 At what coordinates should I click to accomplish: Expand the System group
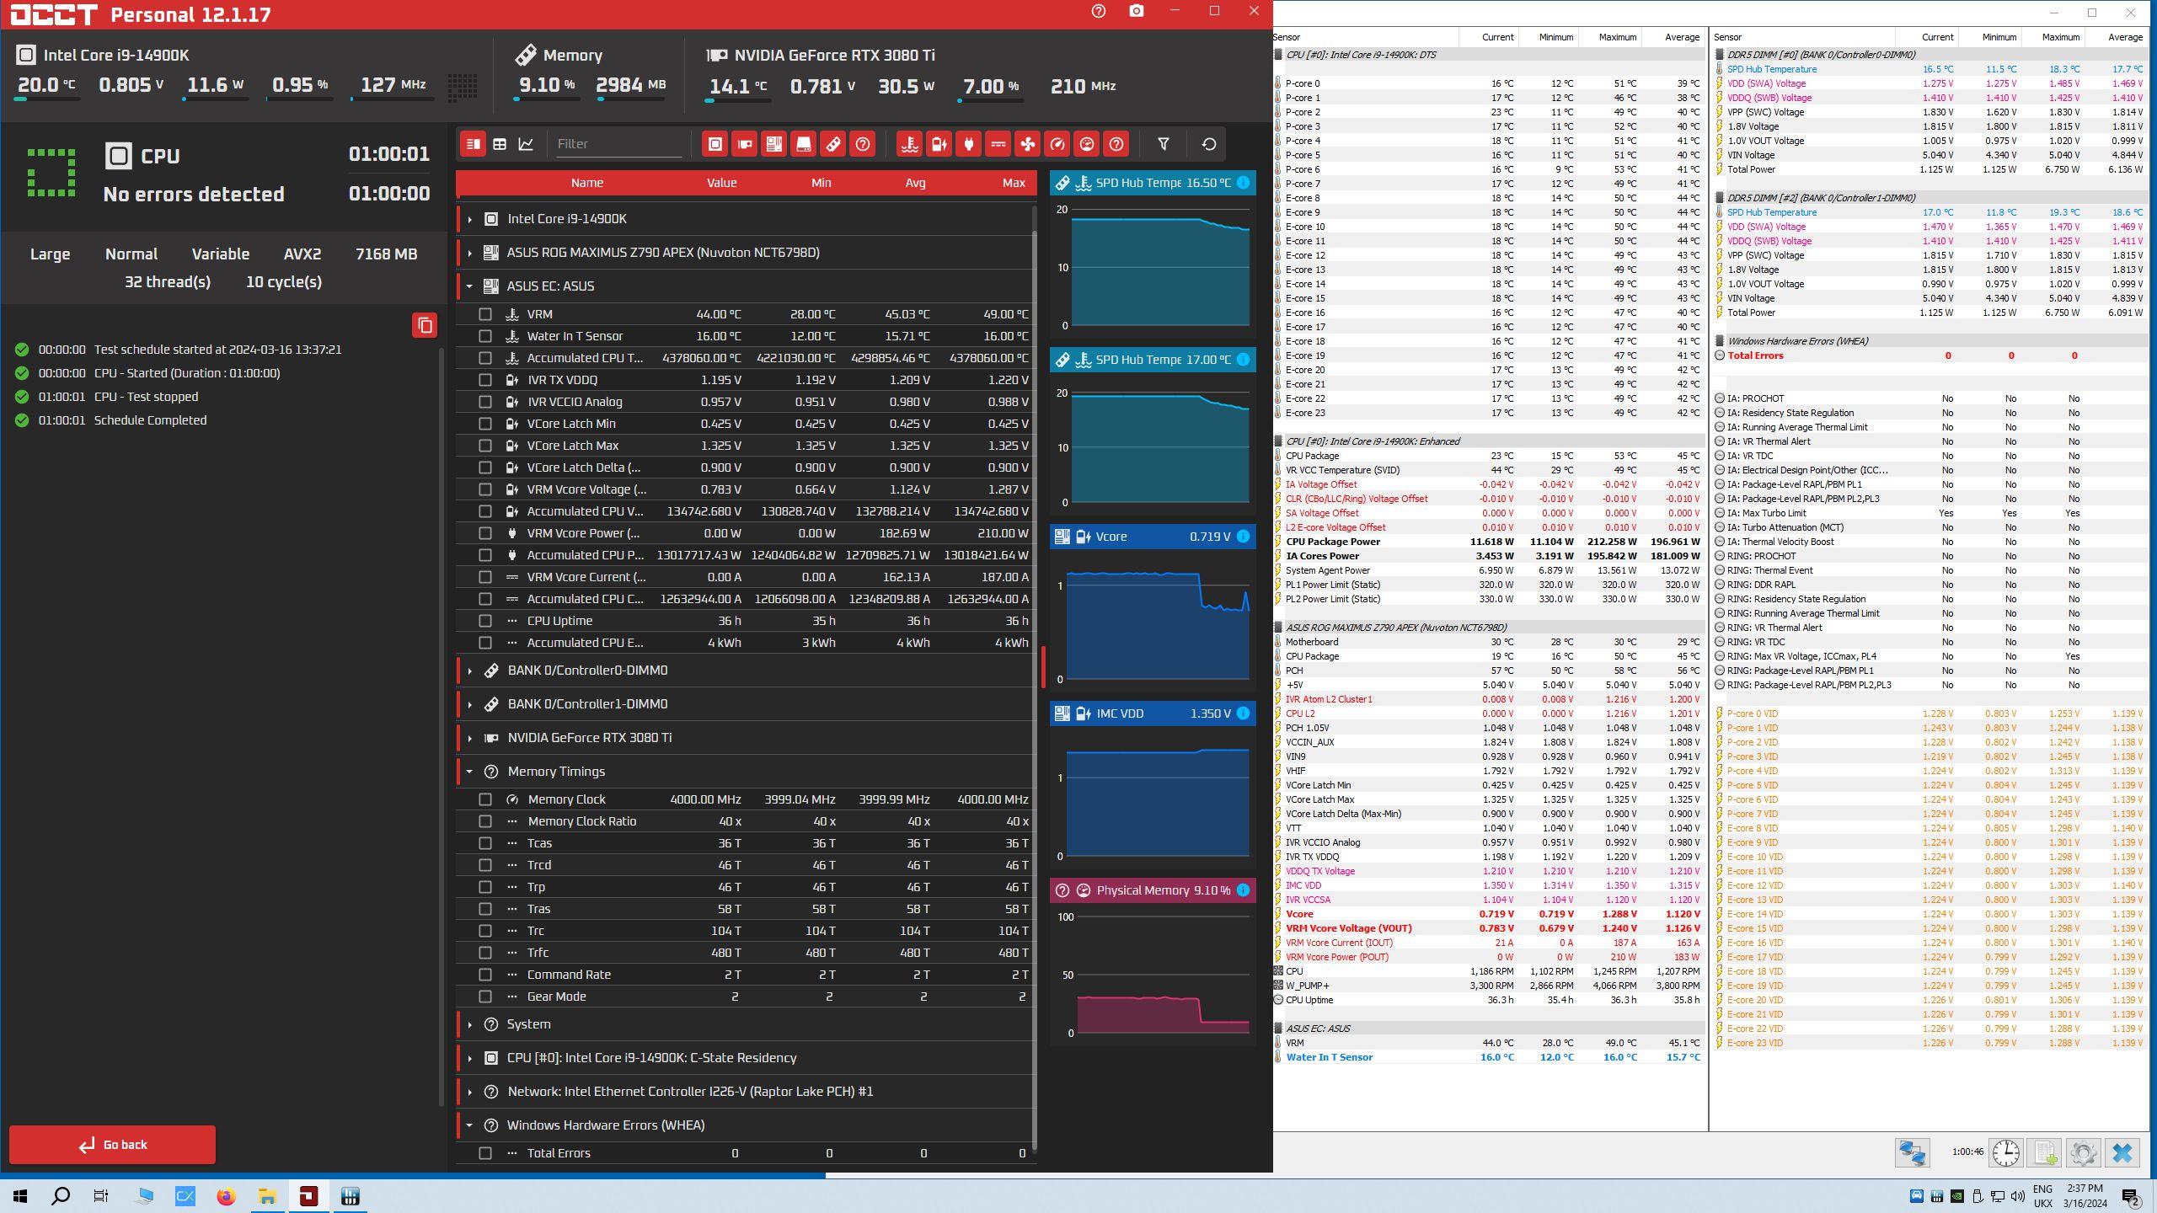469,1024
